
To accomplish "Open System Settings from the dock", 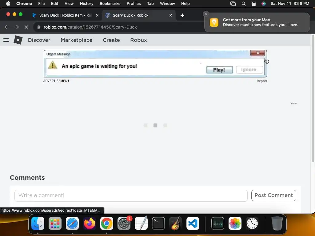I will [124, 223].
